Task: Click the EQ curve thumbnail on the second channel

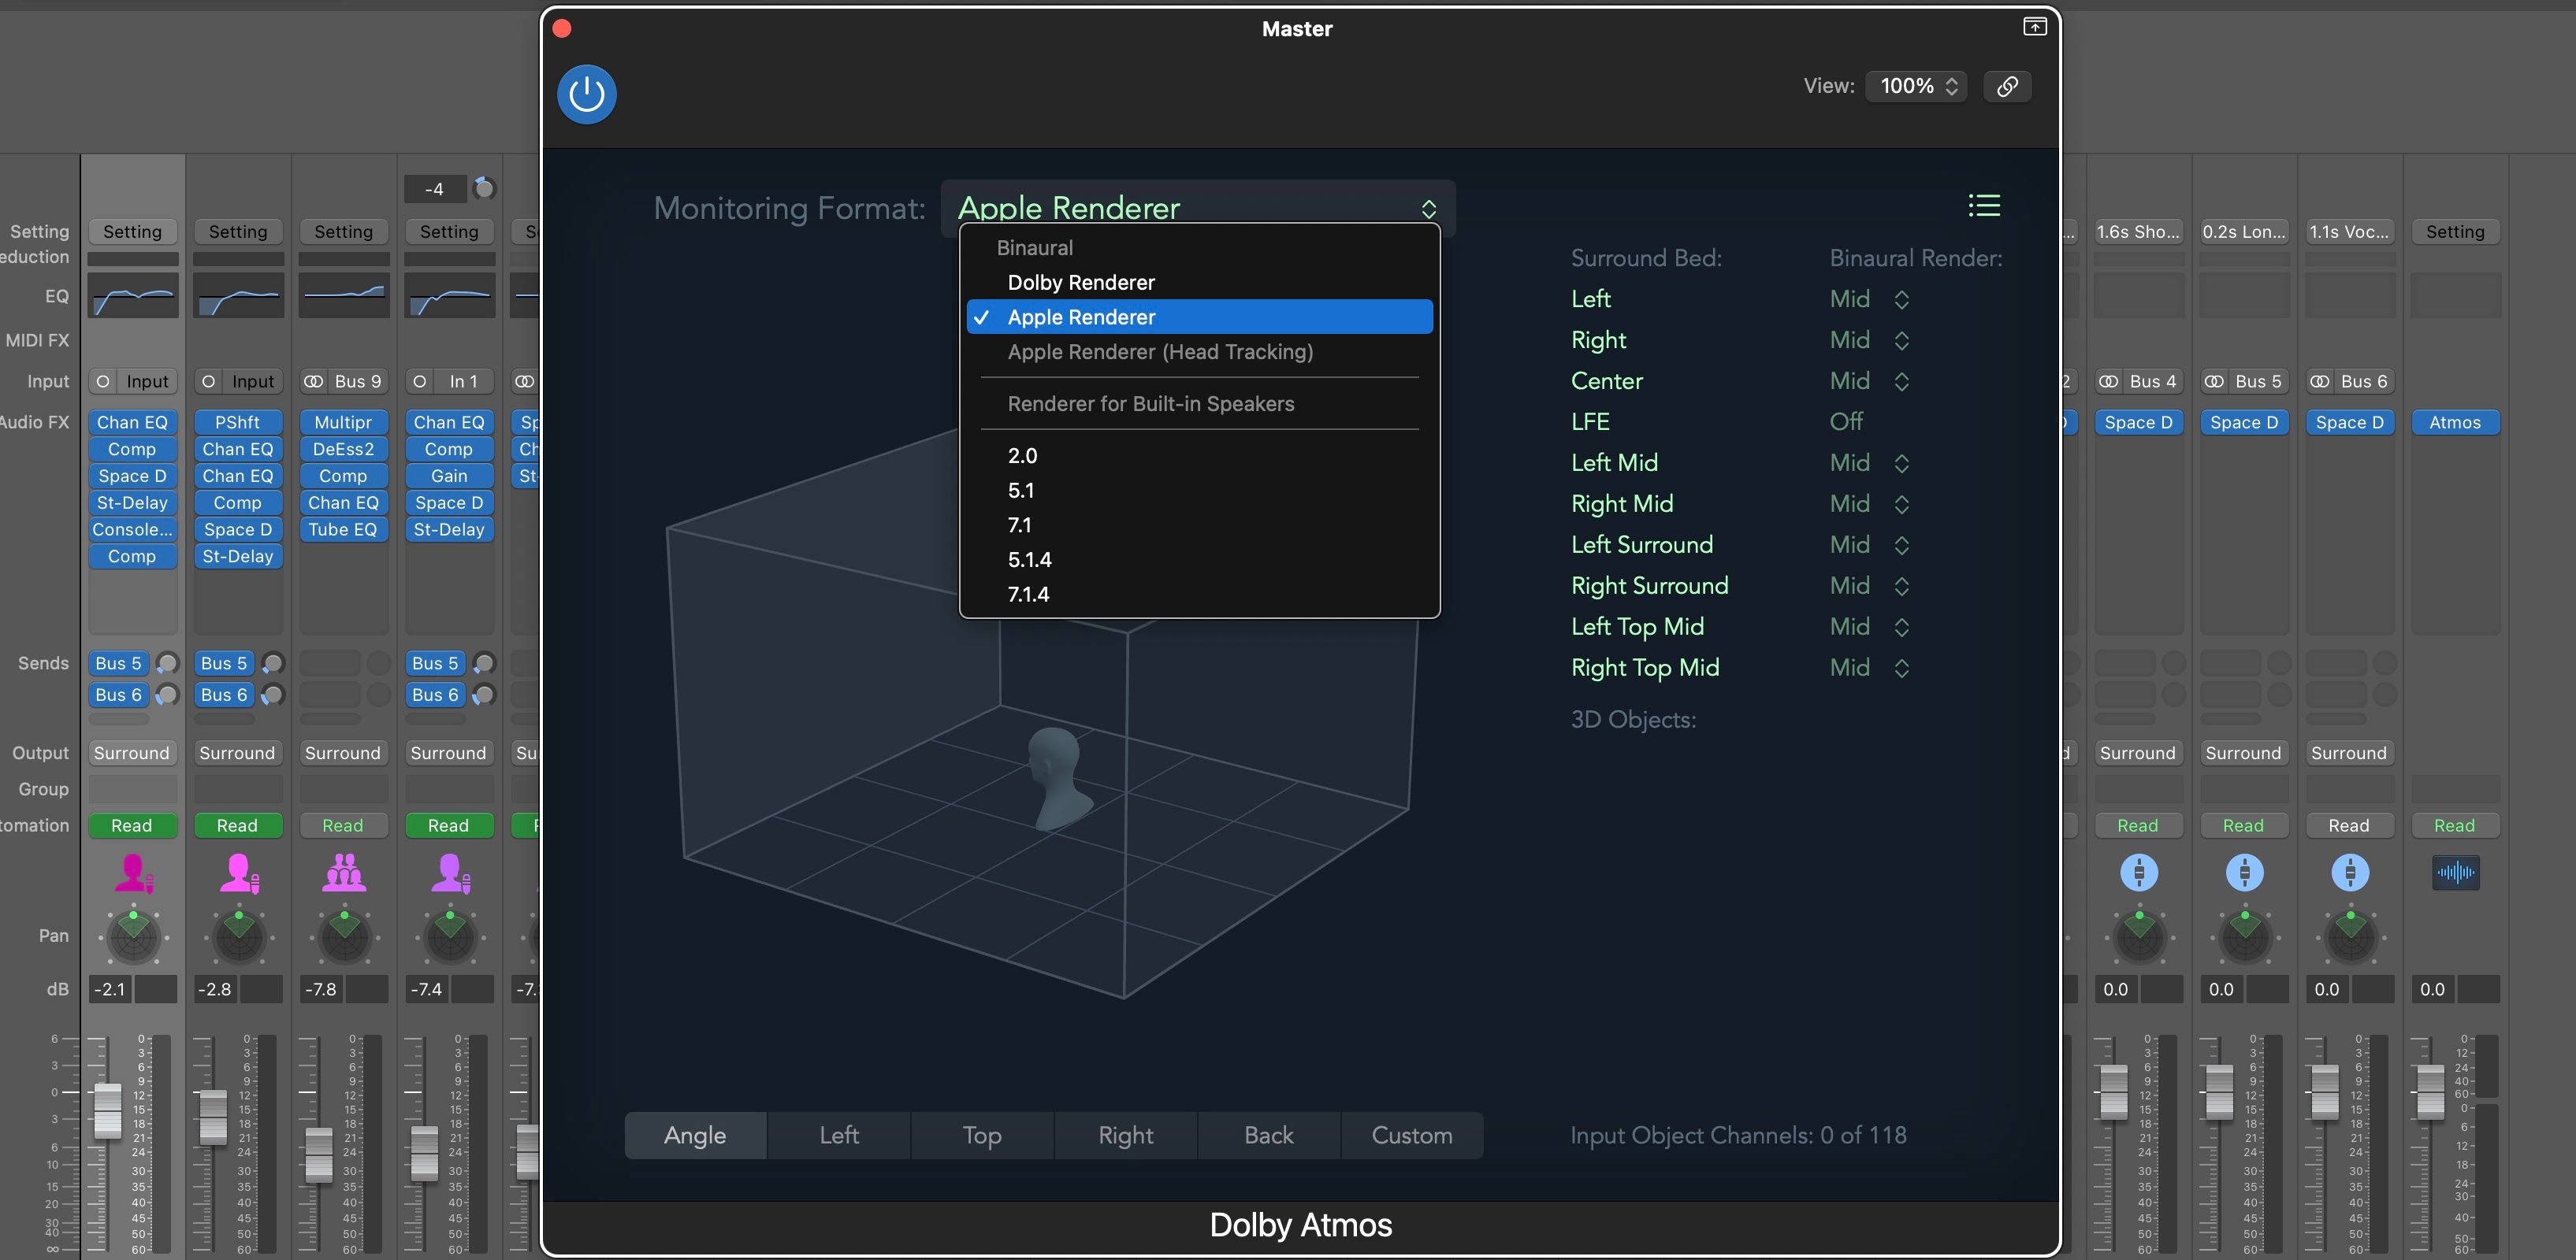Action: pos(238,296)
